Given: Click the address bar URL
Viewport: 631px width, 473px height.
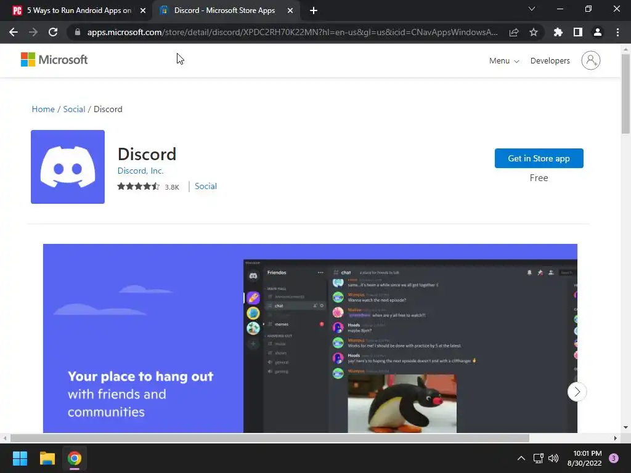Looking at the screenshot, I should 292,32.
